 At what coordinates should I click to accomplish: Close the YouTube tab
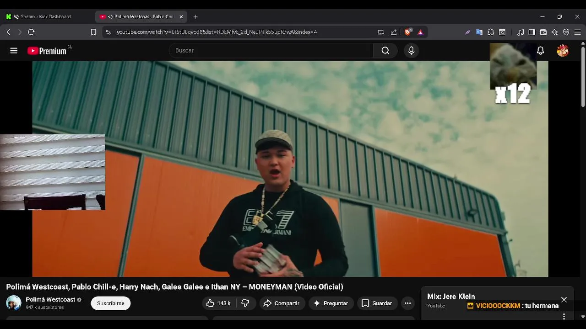click(x=181, y=17)
